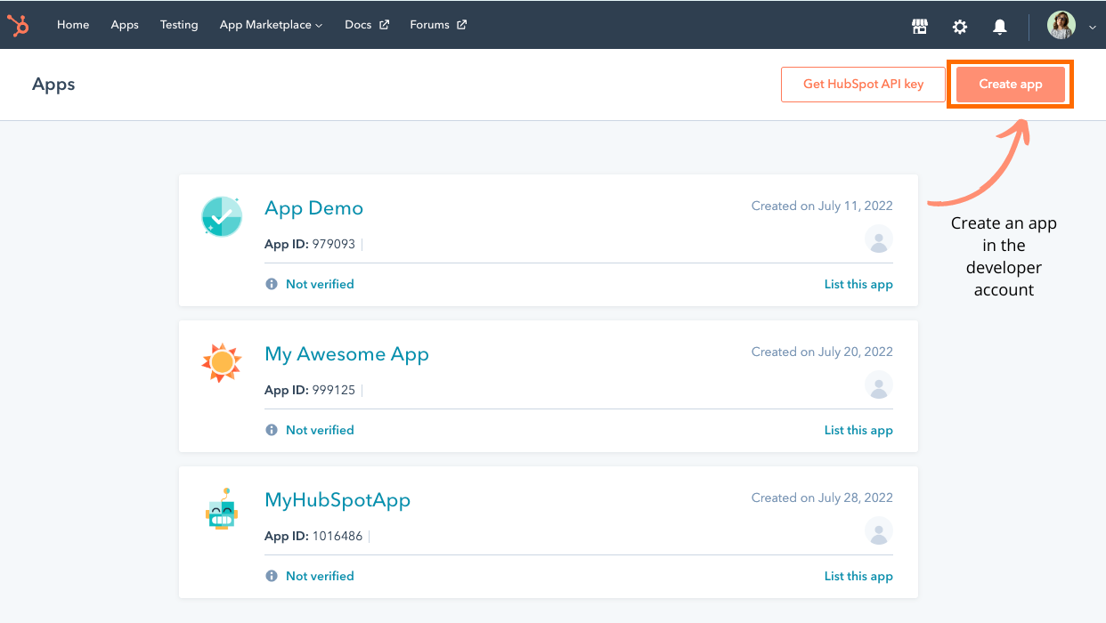Screen dimensions: 1106x623
Task: Open the Asset Marketplace grid icon
Action: (920, 26)
